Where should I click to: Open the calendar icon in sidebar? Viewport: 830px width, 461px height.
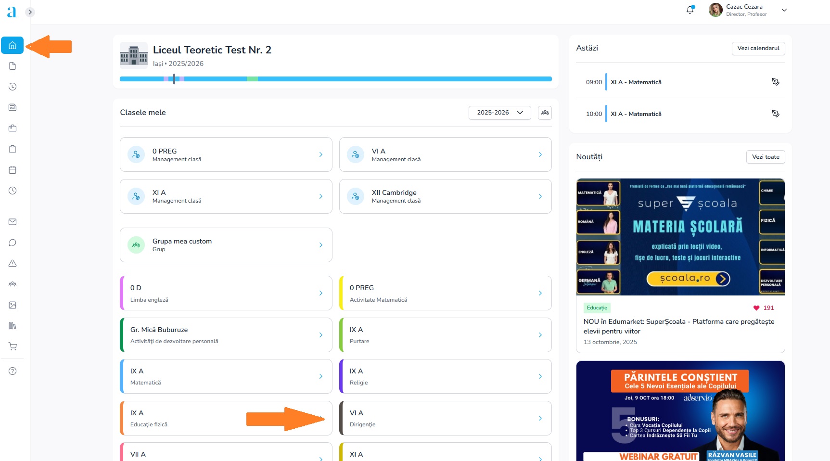[13, 170]
